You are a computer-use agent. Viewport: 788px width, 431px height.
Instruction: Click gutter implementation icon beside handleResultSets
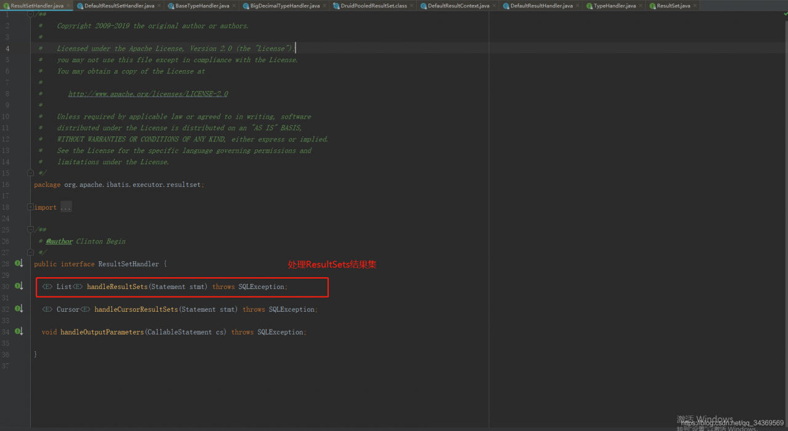pyautogui.click(x=19, y=287)
